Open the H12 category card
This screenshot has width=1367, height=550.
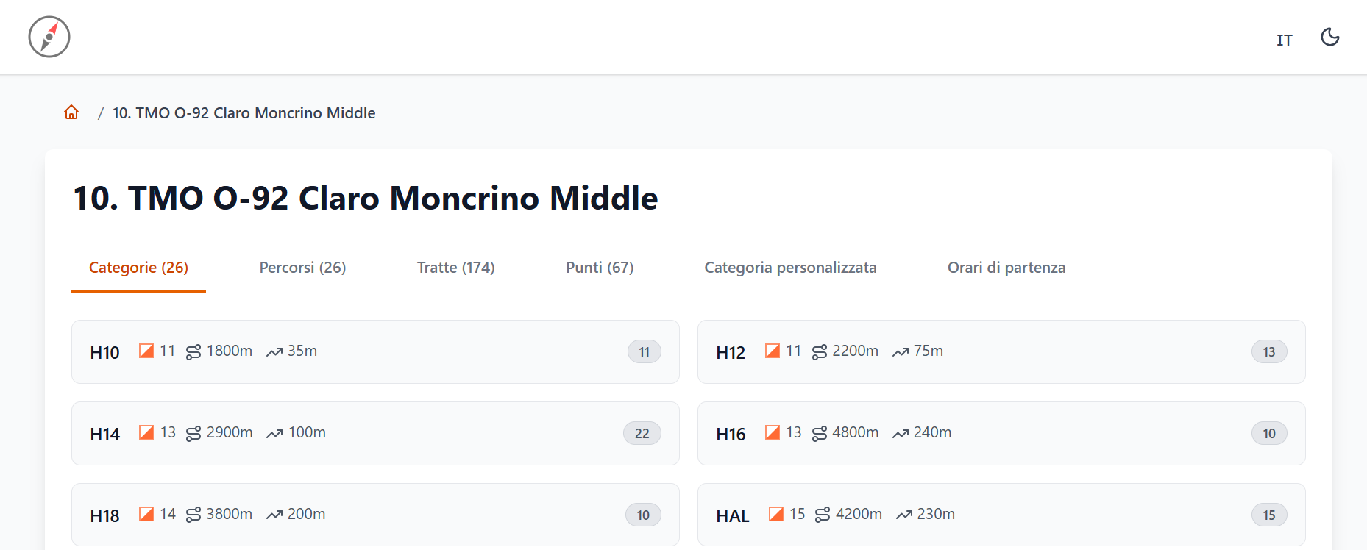pos(1001,351)
